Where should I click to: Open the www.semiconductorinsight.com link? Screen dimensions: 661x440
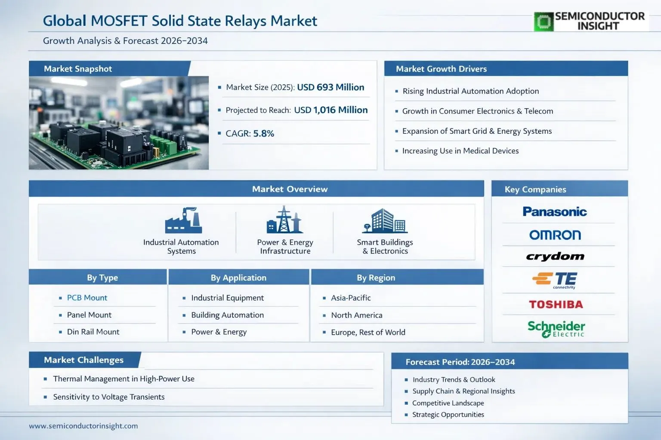(x=83, y=426)
